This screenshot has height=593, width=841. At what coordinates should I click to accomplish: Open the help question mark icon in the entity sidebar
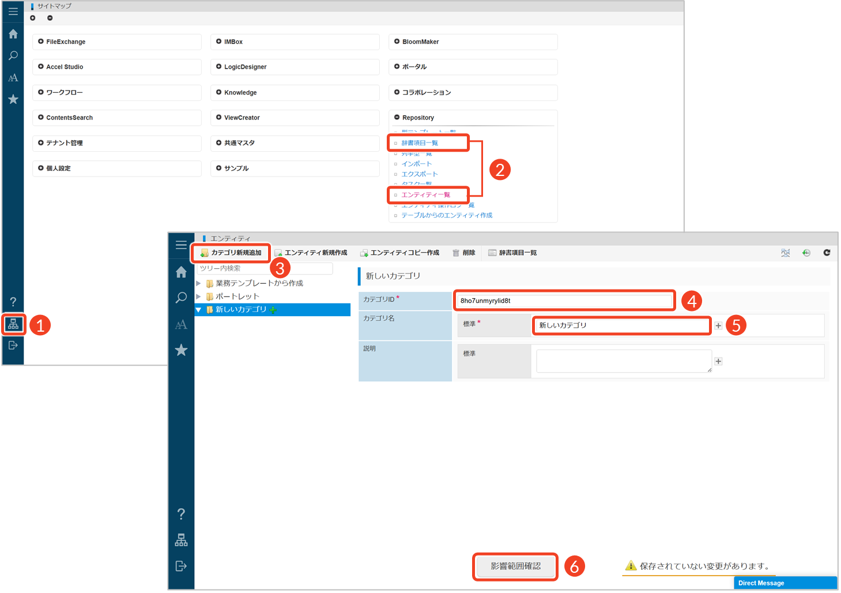(181, 514)
